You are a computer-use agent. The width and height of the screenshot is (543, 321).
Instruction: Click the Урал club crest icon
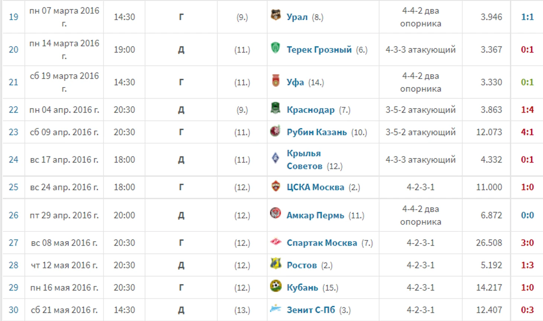276,15
